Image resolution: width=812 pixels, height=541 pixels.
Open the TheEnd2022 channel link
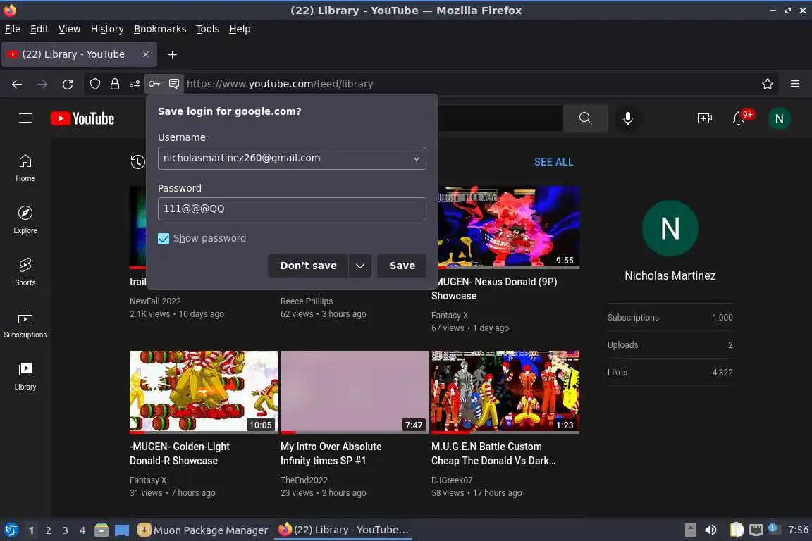point(304,480)
